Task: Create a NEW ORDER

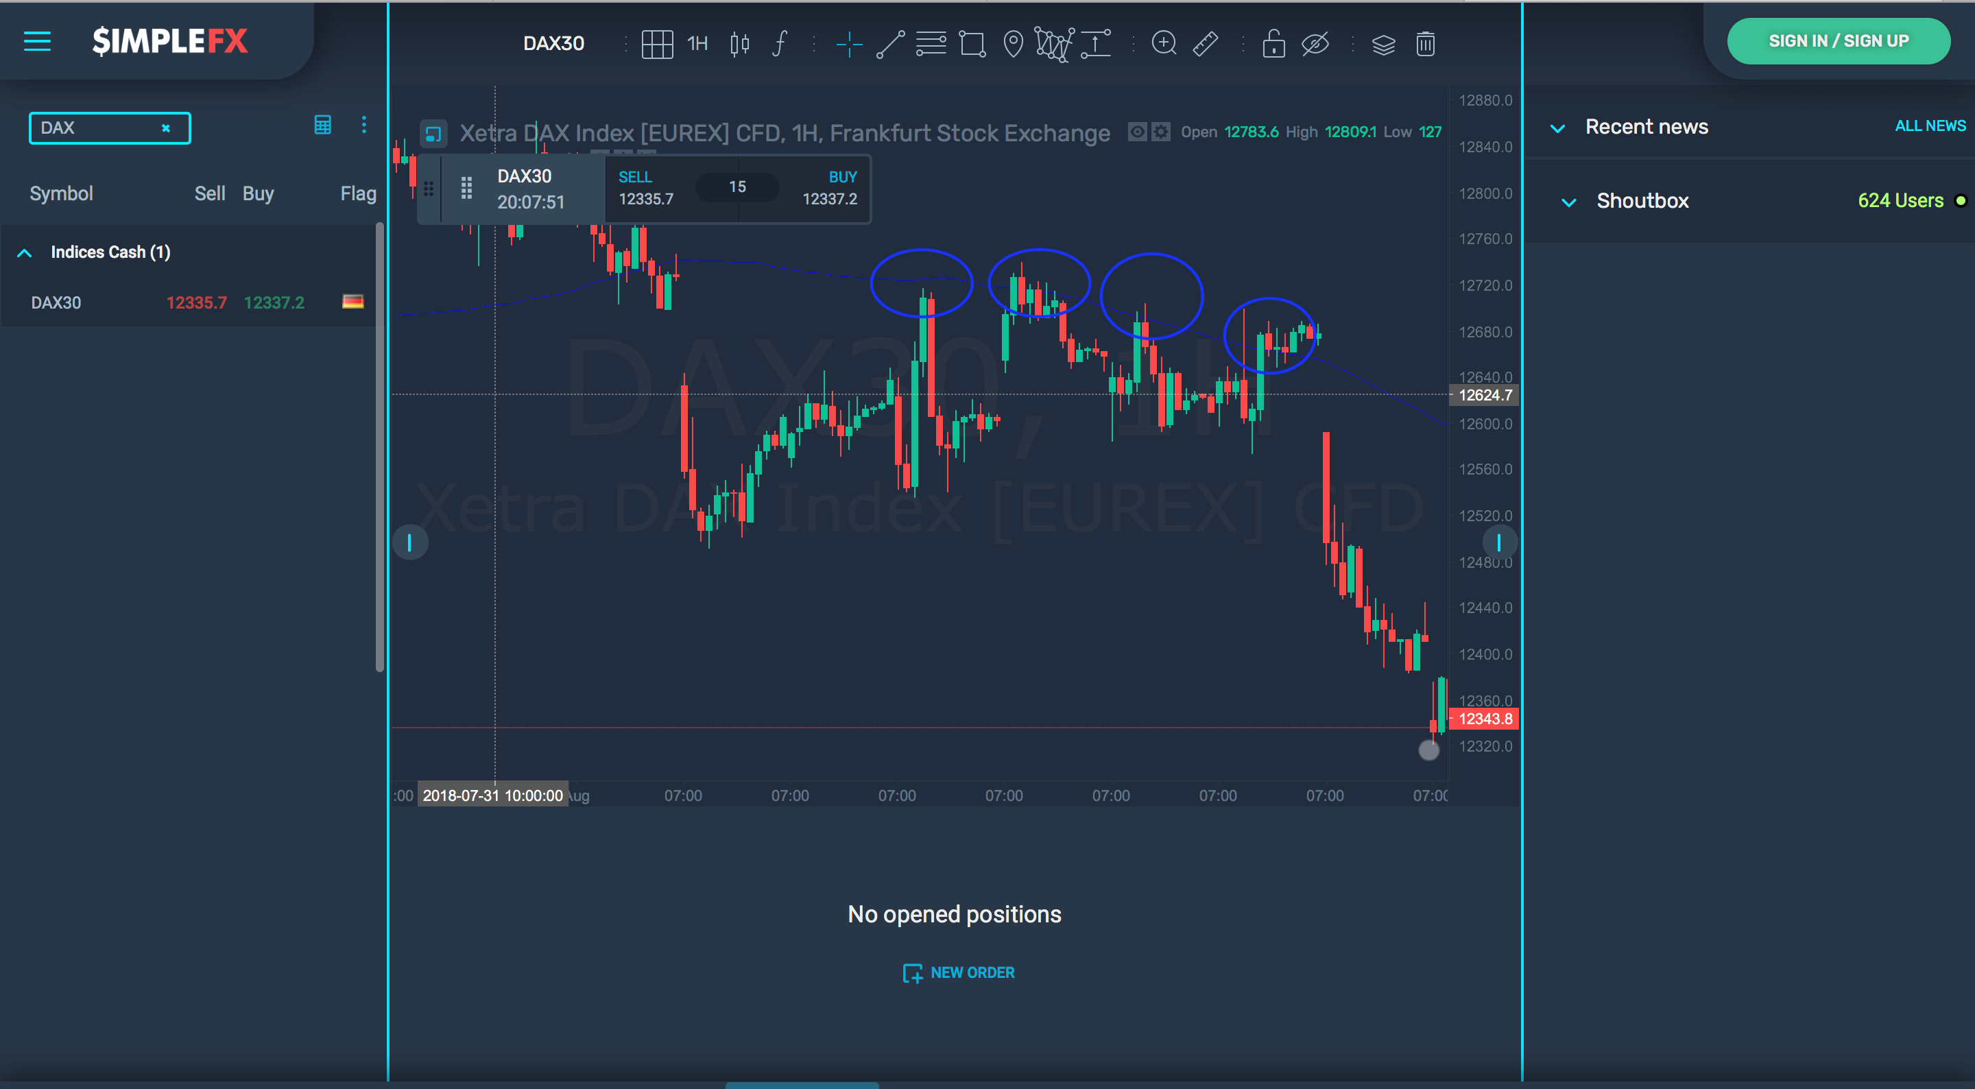Action: pyautogui.click(x=957, y=972)
